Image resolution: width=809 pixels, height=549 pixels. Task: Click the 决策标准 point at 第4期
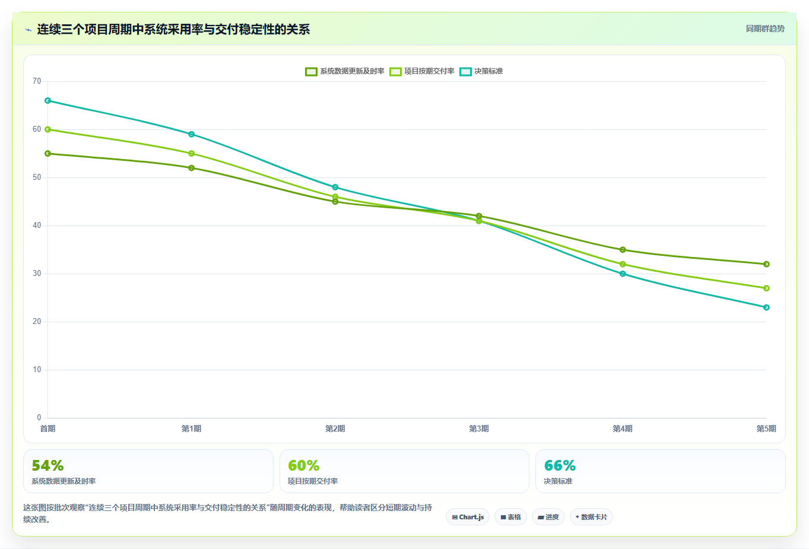pos(623,274)
